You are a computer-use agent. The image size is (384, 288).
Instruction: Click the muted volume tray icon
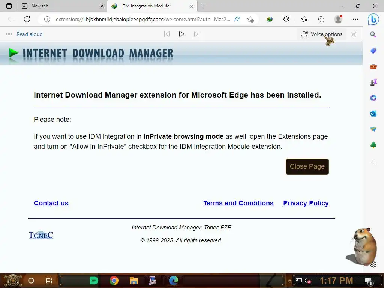click(307, 280)
